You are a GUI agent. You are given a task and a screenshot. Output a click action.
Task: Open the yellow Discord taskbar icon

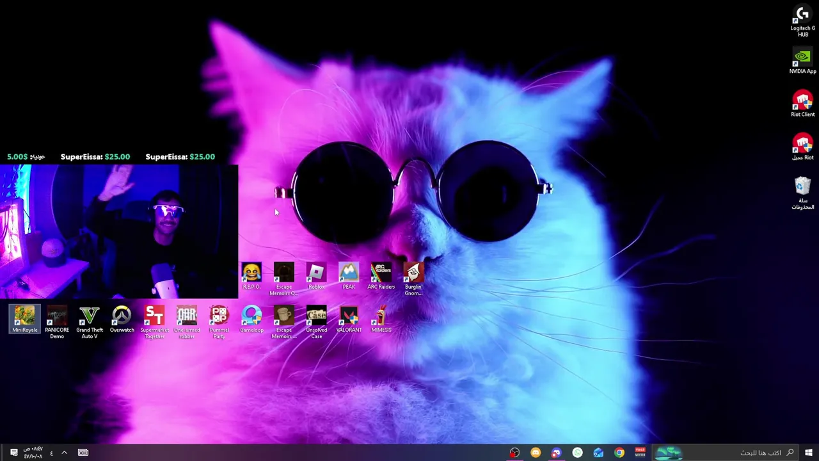pos(536,453)
